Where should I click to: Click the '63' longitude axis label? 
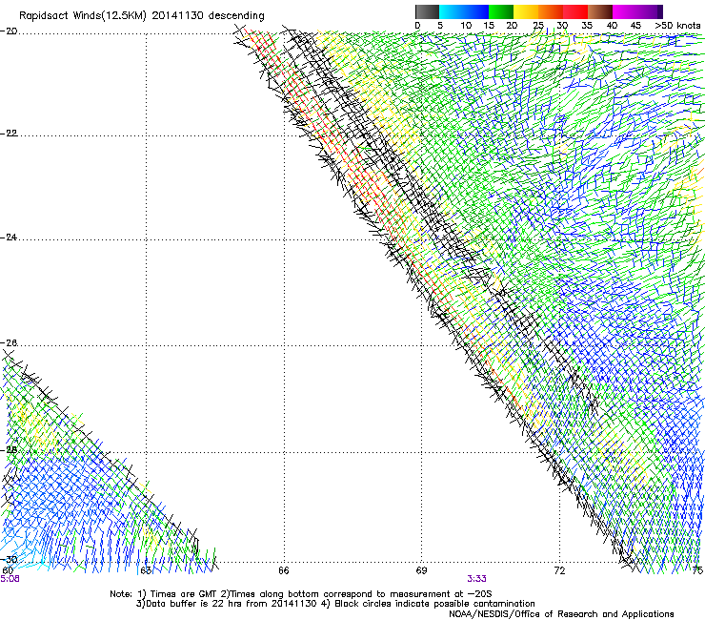pos(145,571)
